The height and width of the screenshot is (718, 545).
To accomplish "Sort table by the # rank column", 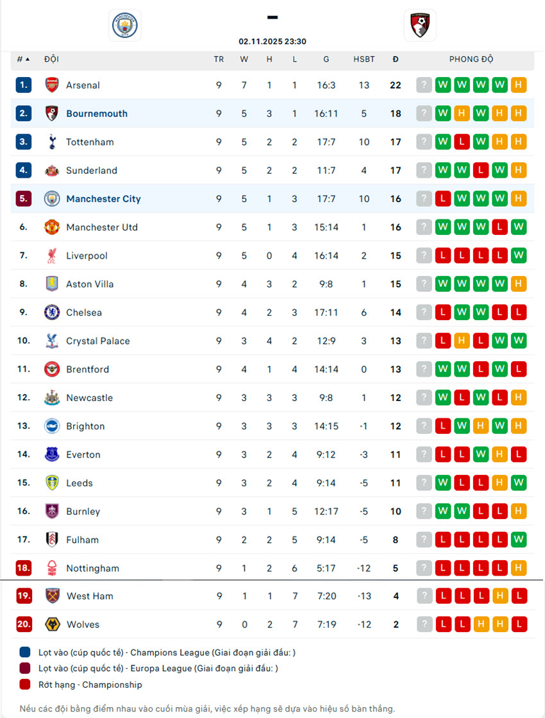I will 23,59.
